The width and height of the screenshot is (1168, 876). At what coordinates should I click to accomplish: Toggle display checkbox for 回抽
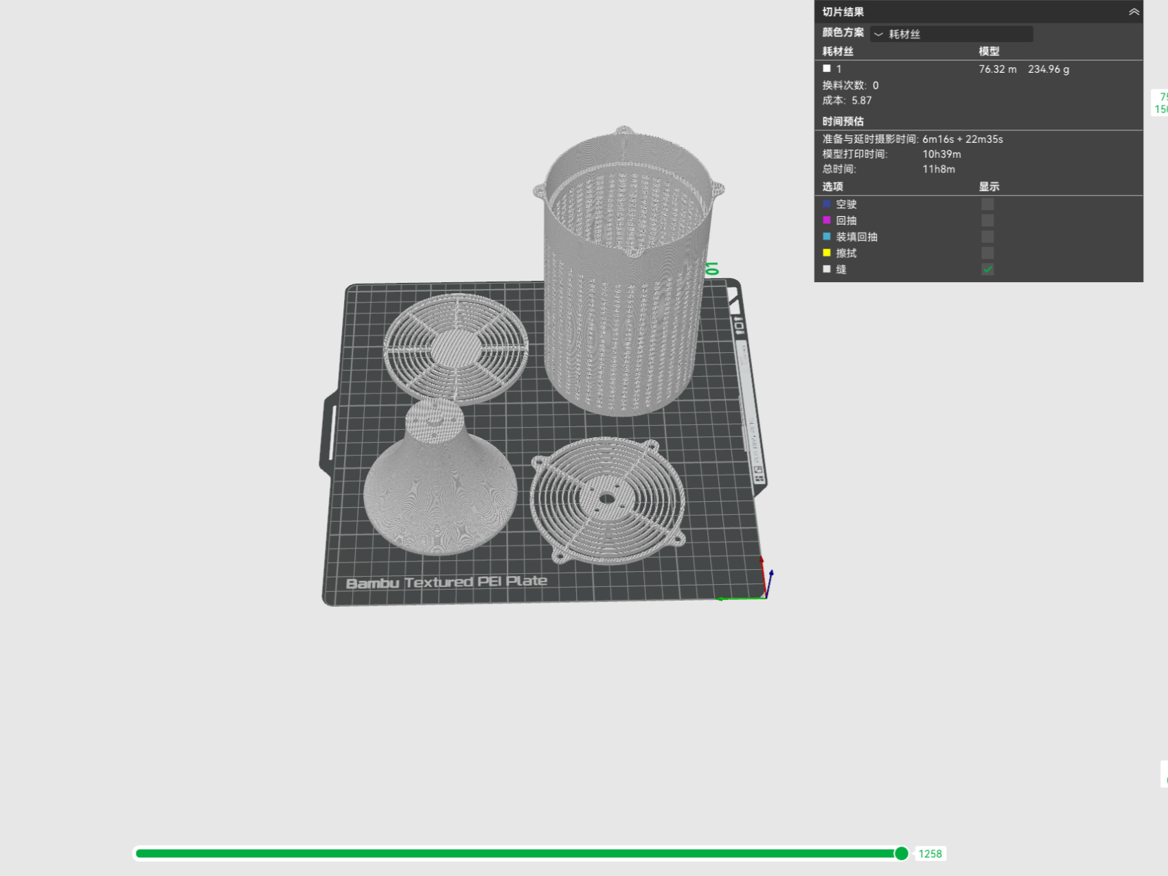tap(987, 220)
